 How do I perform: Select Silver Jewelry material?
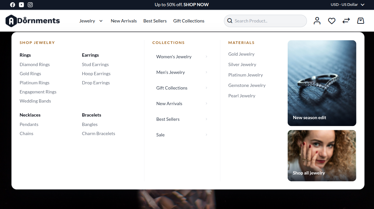coord(242,64)
